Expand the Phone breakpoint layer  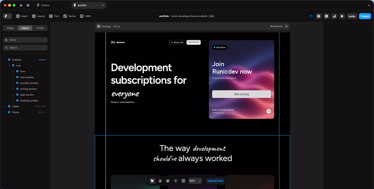pos(5,112)
